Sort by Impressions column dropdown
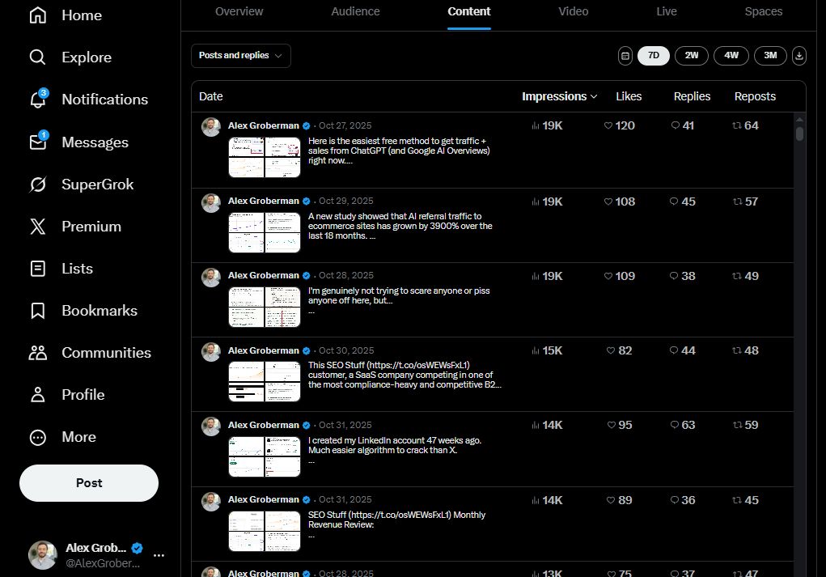Viewport: 826px width, 577px height. point(560,96)
